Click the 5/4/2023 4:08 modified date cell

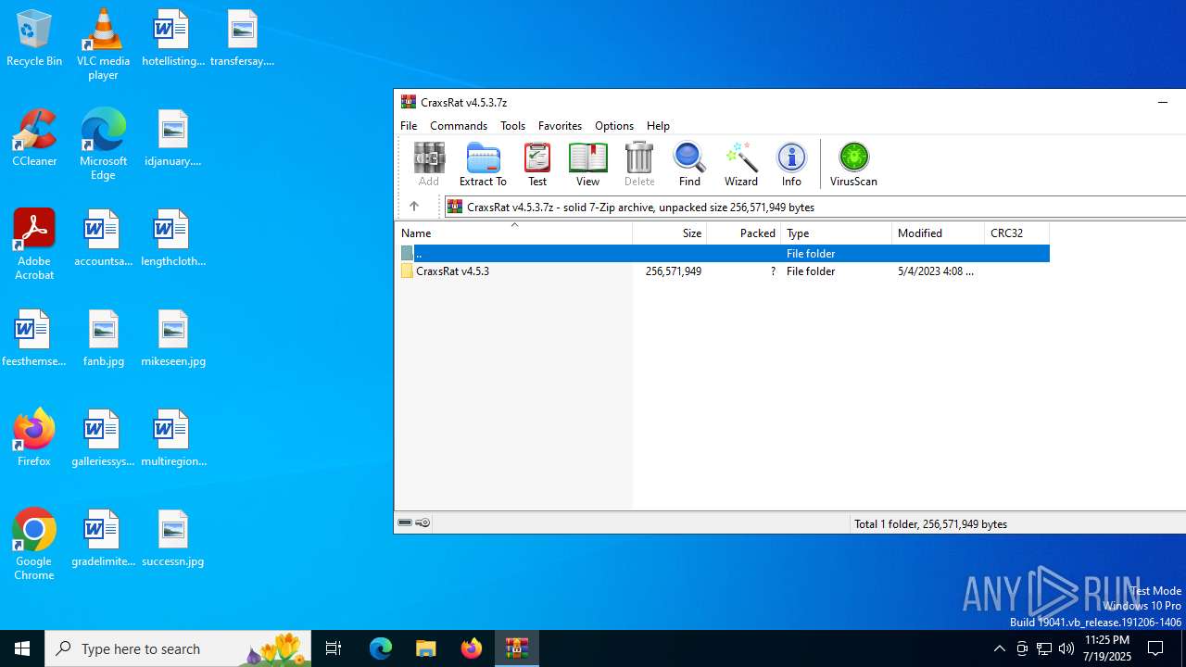(936, 271)
